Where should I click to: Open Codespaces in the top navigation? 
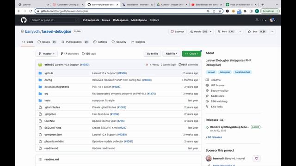(121, 20)
